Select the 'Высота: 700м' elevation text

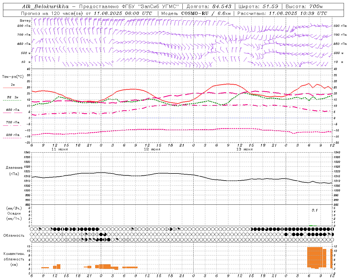click(x=304, y=7)
